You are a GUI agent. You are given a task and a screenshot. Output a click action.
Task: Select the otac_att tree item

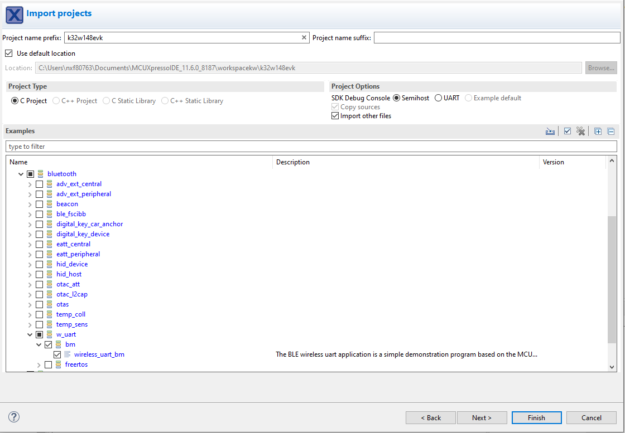click(68, 284)
